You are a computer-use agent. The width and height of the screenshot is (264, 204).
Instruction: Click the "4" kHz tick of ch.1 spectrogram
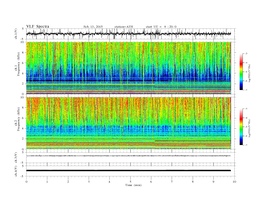click(x=23, y=73)
